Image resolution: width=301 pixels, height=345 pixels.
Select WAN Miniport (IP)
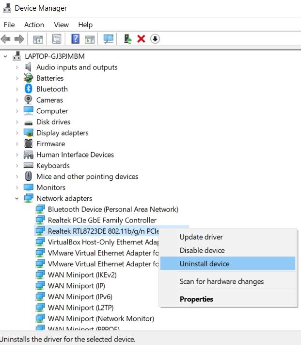(77, 286)
